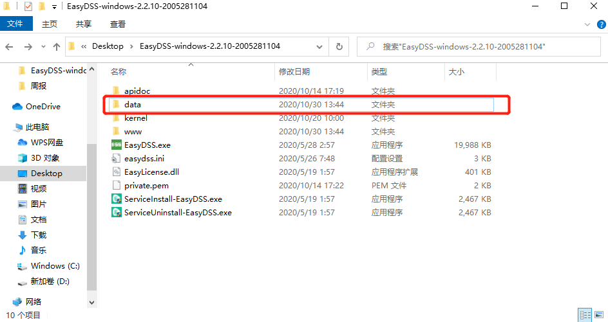Screen dimensions: 608x322
Task: Open 下载 folder in the sidebar
Action: click(x=32, y=235)
